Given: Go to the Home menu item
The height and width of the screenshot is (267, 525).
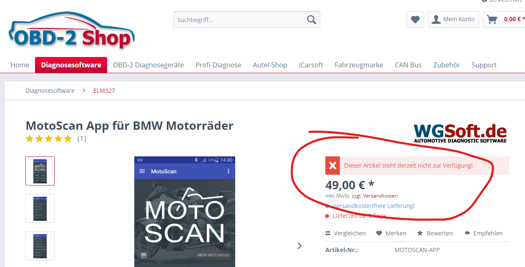Looking at the screenshot, I should point(20,65).
